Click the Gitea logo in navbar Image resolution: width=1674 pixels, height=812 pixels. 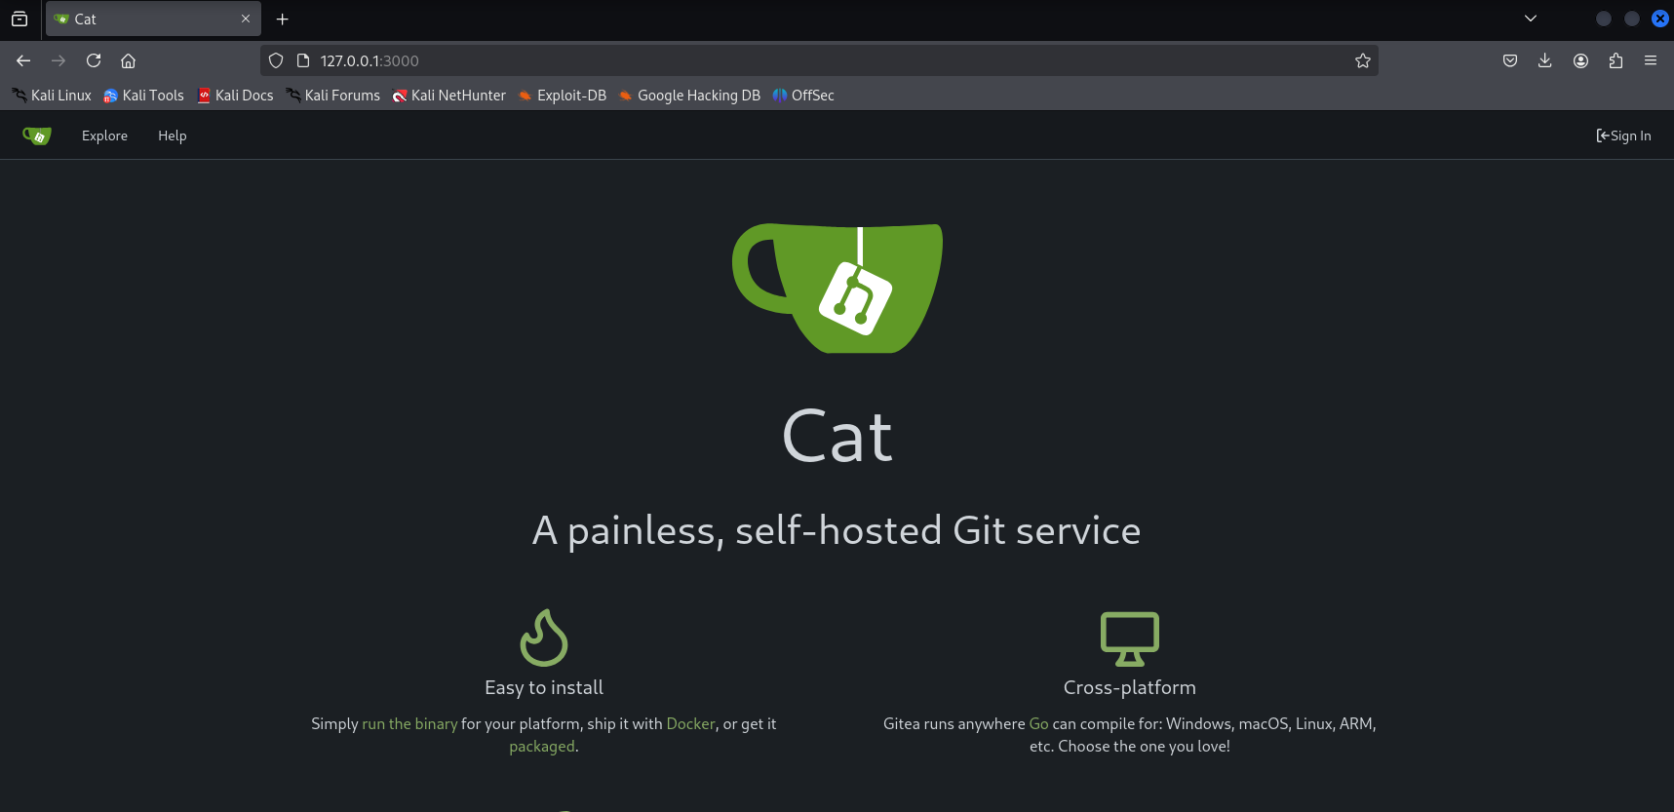(x=37, y=136)
